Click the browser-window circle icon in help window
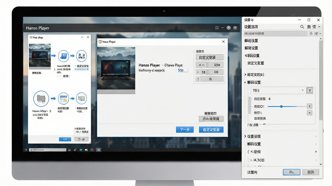Screen dimensions: 332x186 coord(64,98)
